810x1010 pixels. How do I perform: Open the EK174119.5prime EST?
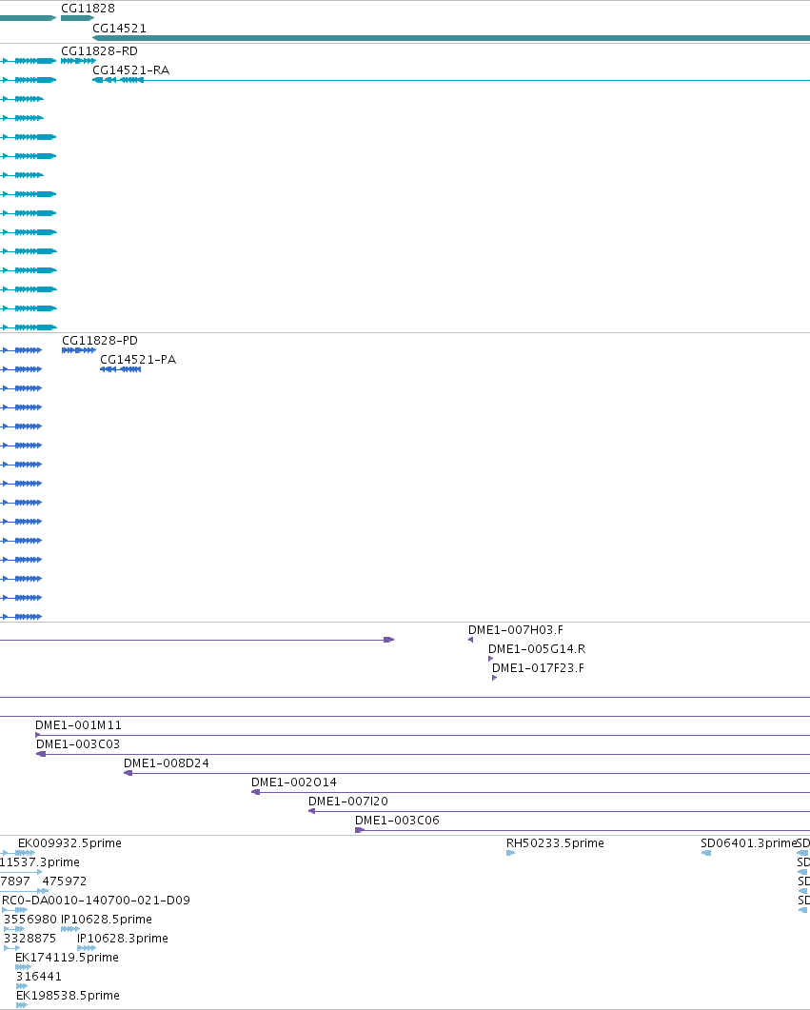[x=23, y=967]
